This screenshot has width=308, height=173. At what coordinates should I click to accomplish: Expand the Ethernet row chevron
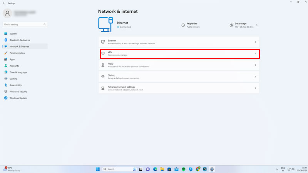[x=255, y=42]
